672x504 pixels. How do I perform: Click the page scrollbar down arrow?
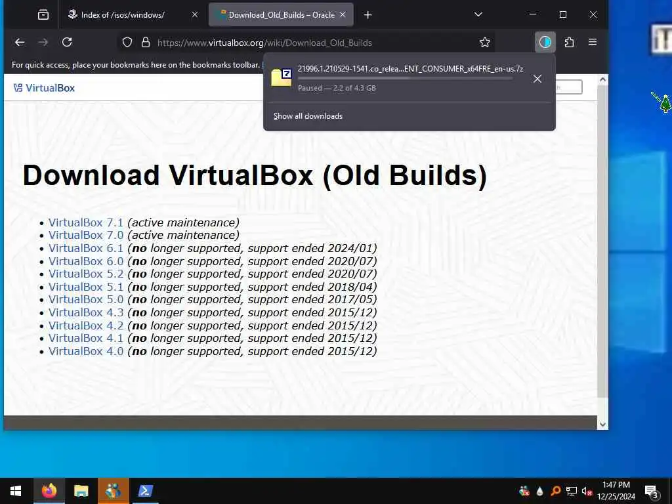602,425
